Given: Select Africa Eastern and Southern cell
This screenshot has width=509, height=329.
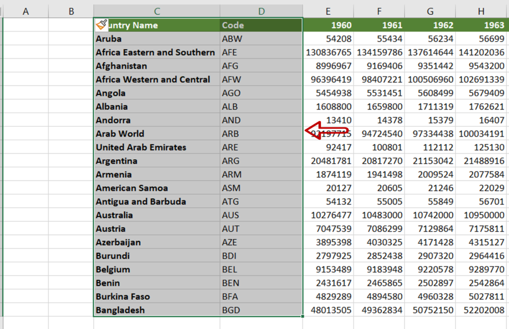Looking at the screenshot, I should click(157, 52).
